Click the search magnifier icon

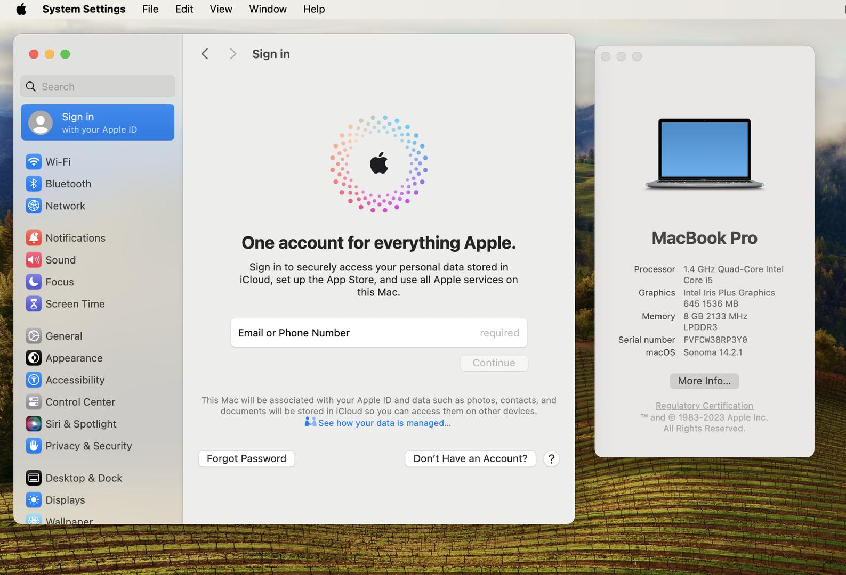(x=31, y=86)
